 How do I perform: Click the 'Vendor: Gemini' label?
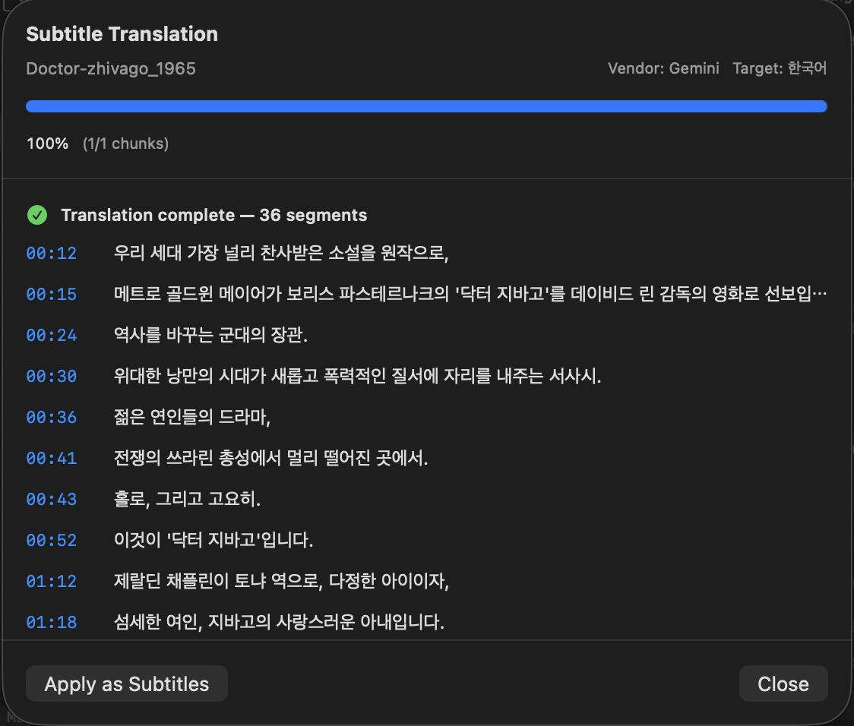tap(663, 68)
